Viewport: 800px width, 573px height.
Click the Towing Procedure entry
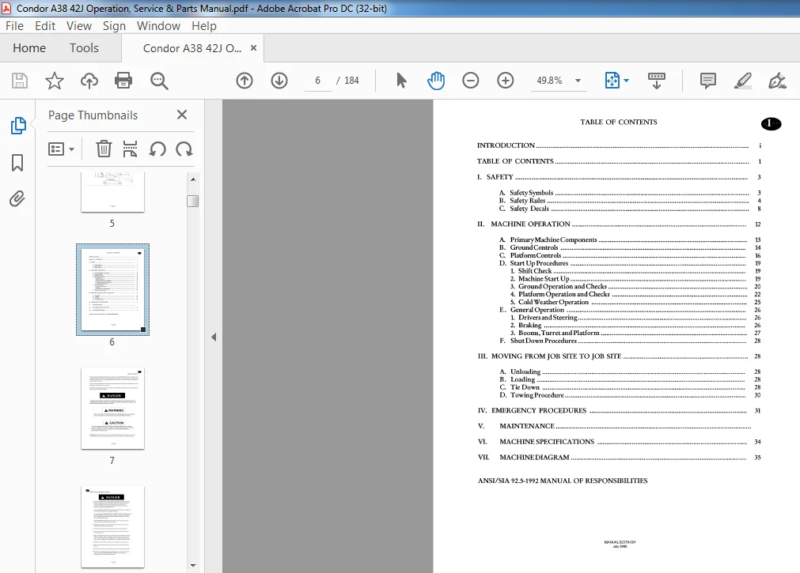click(x=630, y=395)
